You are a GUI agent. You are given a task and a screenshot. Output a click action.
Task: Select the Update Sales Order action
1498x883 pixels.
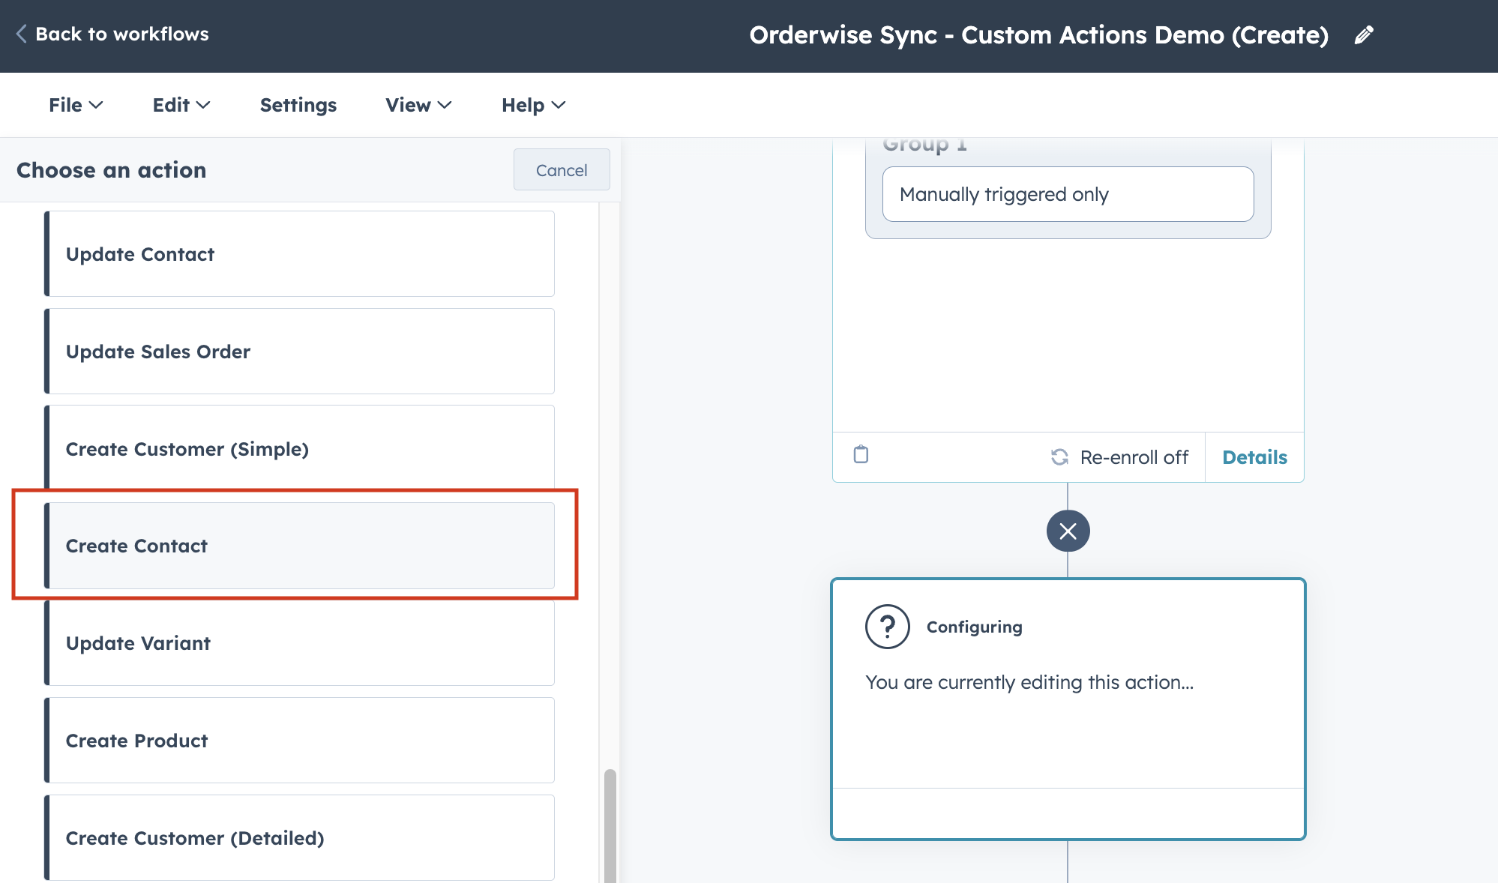click(300, 352)
